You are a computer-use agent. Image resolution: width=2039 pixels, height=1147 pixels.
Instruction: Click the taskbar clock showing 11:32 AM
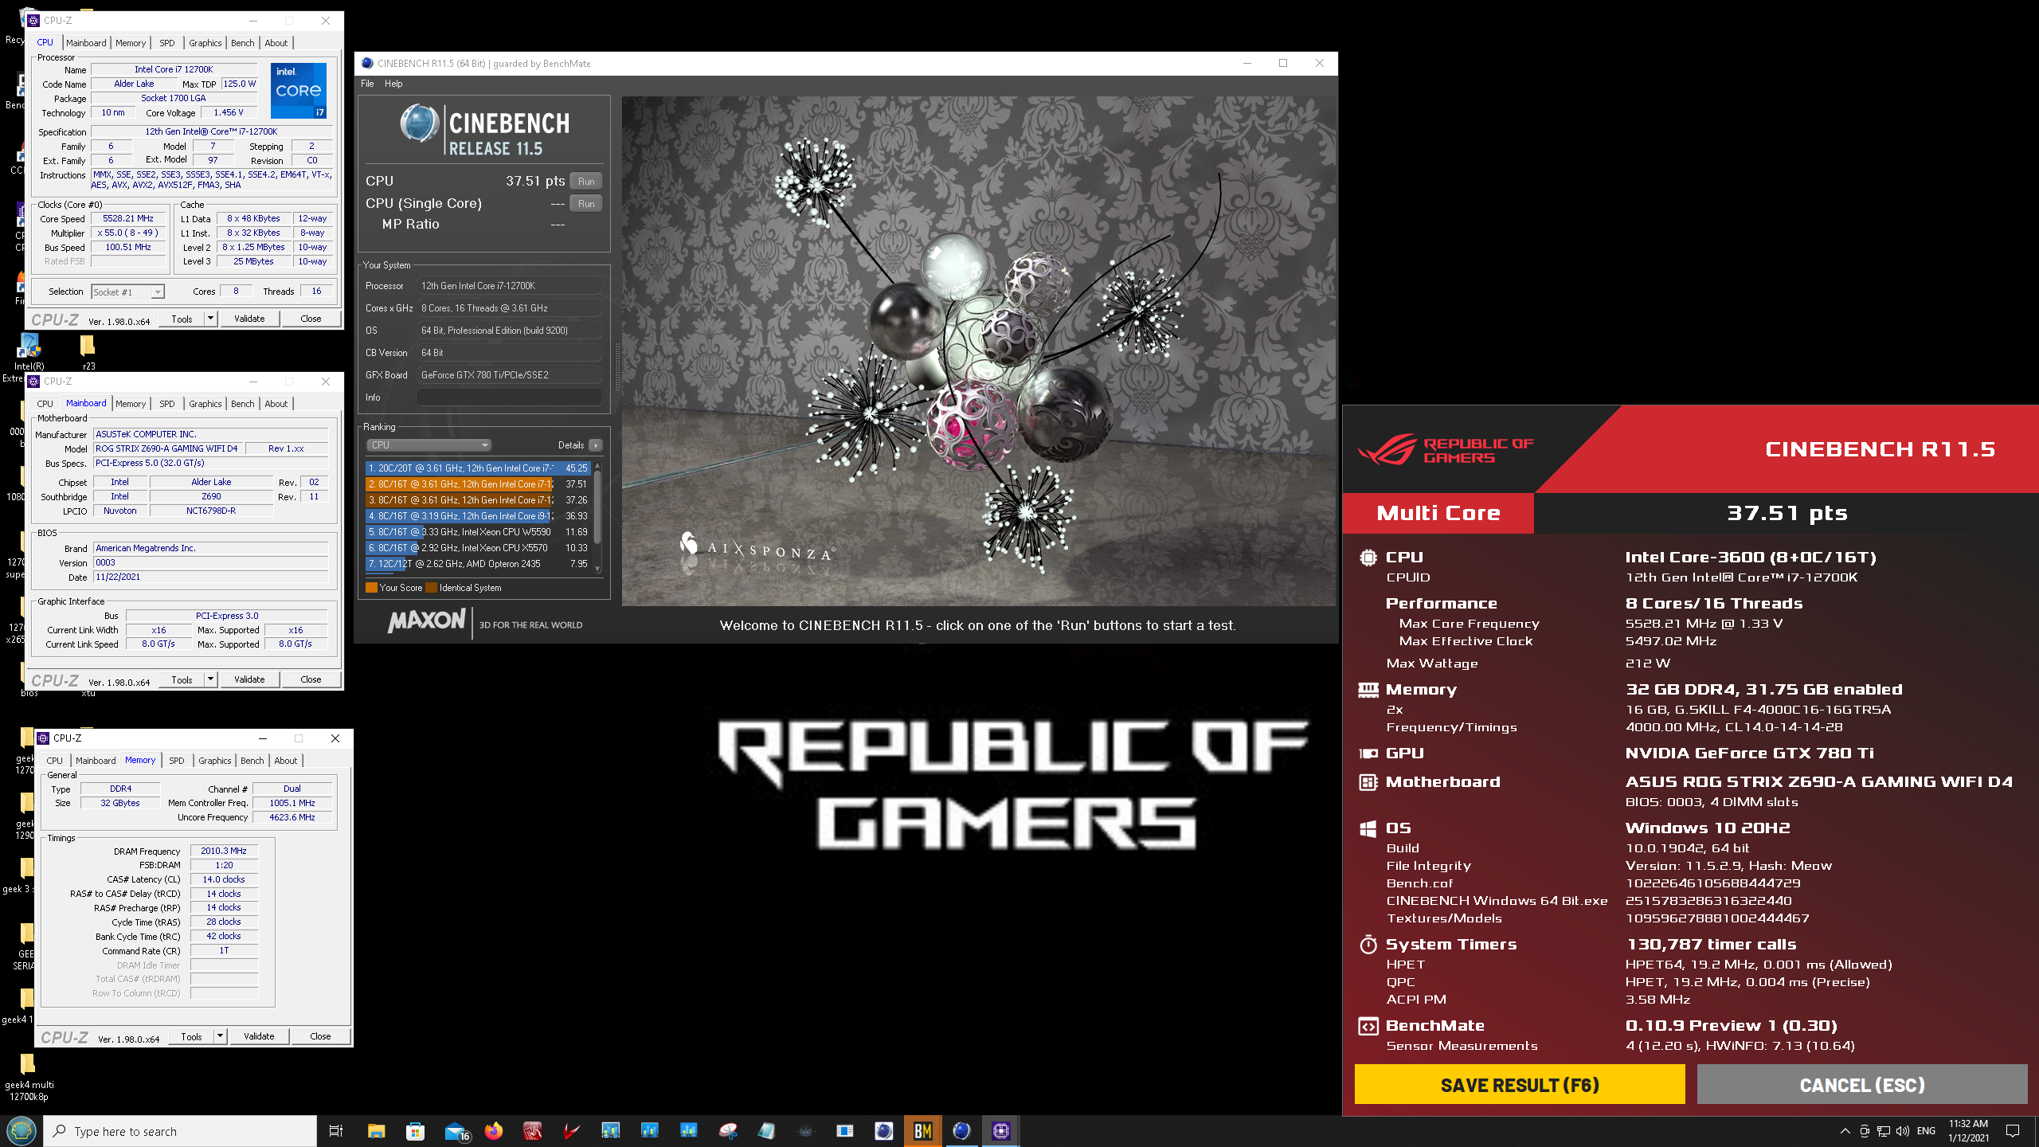pos(1969,1131)
